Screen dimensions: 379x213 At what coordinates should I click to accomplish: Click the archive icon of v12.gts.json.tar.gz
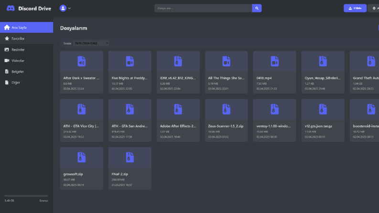point(323,109)
